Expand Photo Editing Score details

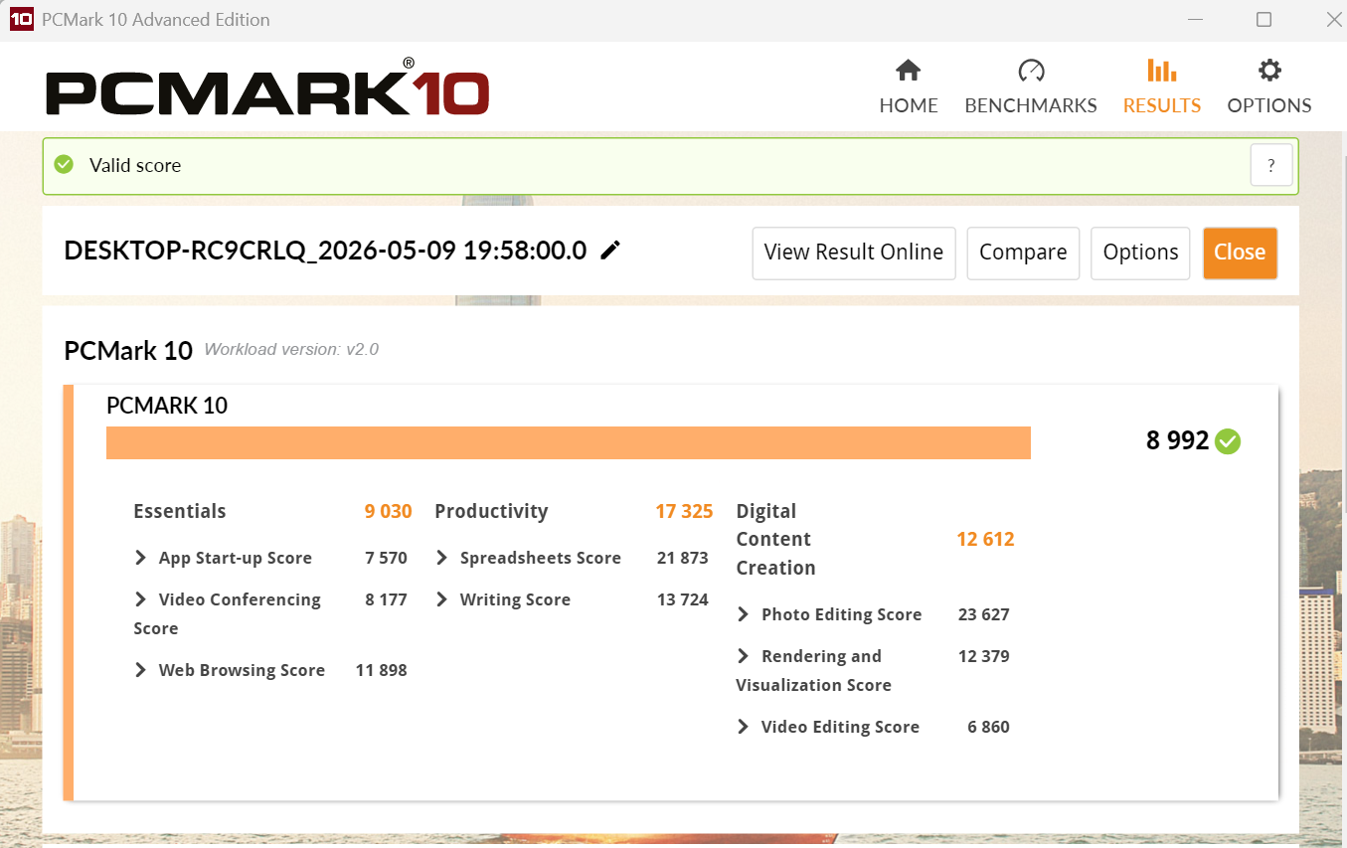coord(743,614)
